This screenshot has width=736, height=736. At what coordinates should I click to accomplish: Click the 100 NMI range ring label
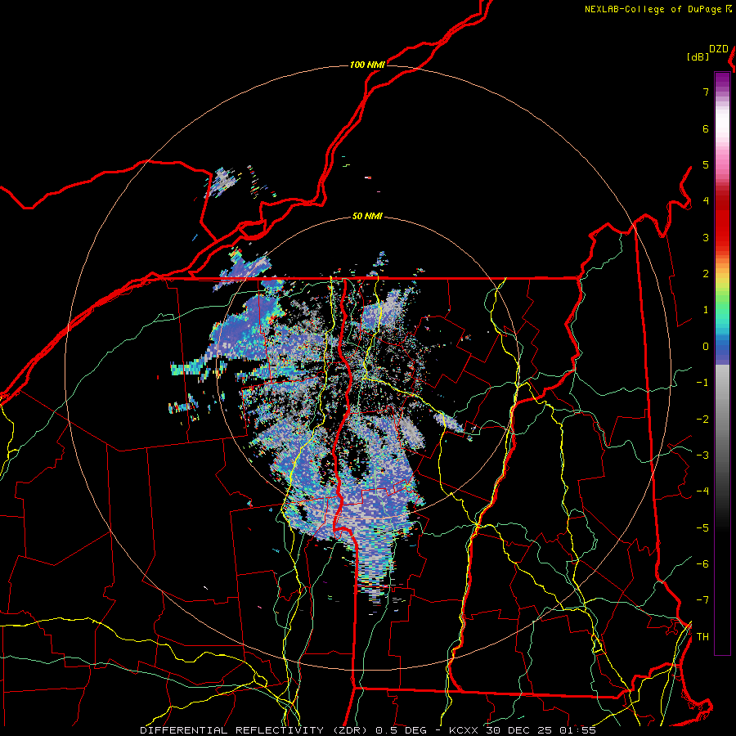(367, 65)
